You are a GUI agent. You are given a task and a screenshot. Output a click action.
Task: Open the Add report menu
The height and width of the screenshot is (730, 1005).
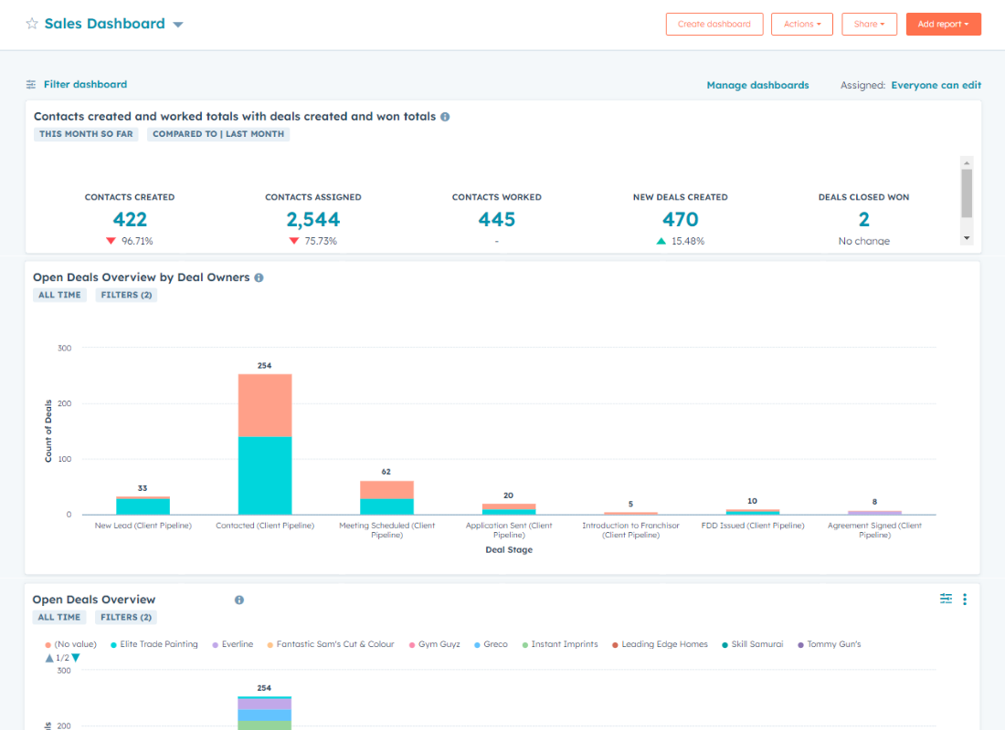coord(943,24)
